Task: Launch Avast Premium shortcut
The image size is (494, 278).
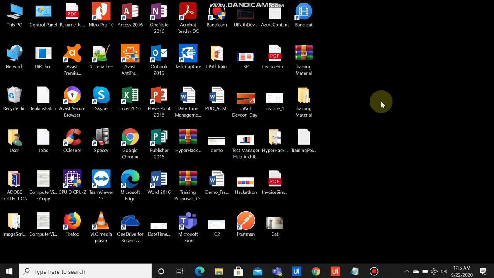Action: coord(72,60)
